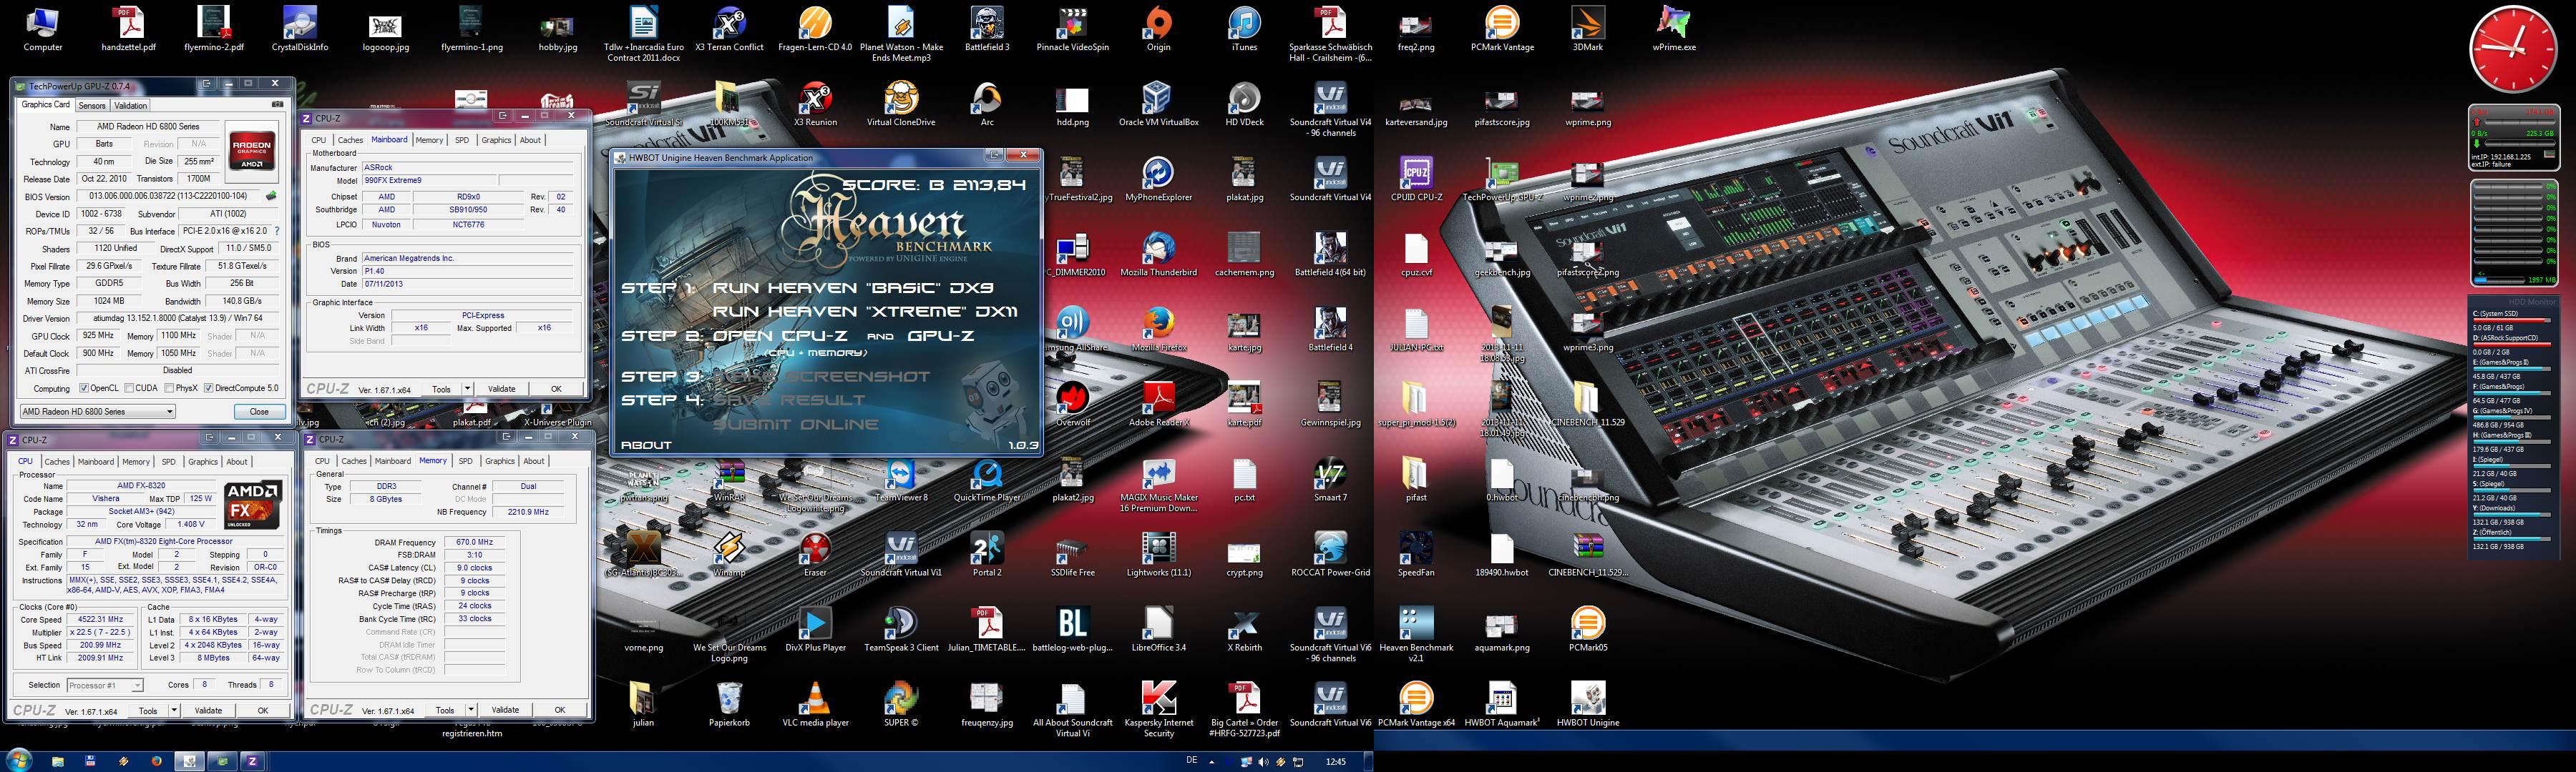Open Graphics tab in CPU-Z Memory window

pos(500,460)
